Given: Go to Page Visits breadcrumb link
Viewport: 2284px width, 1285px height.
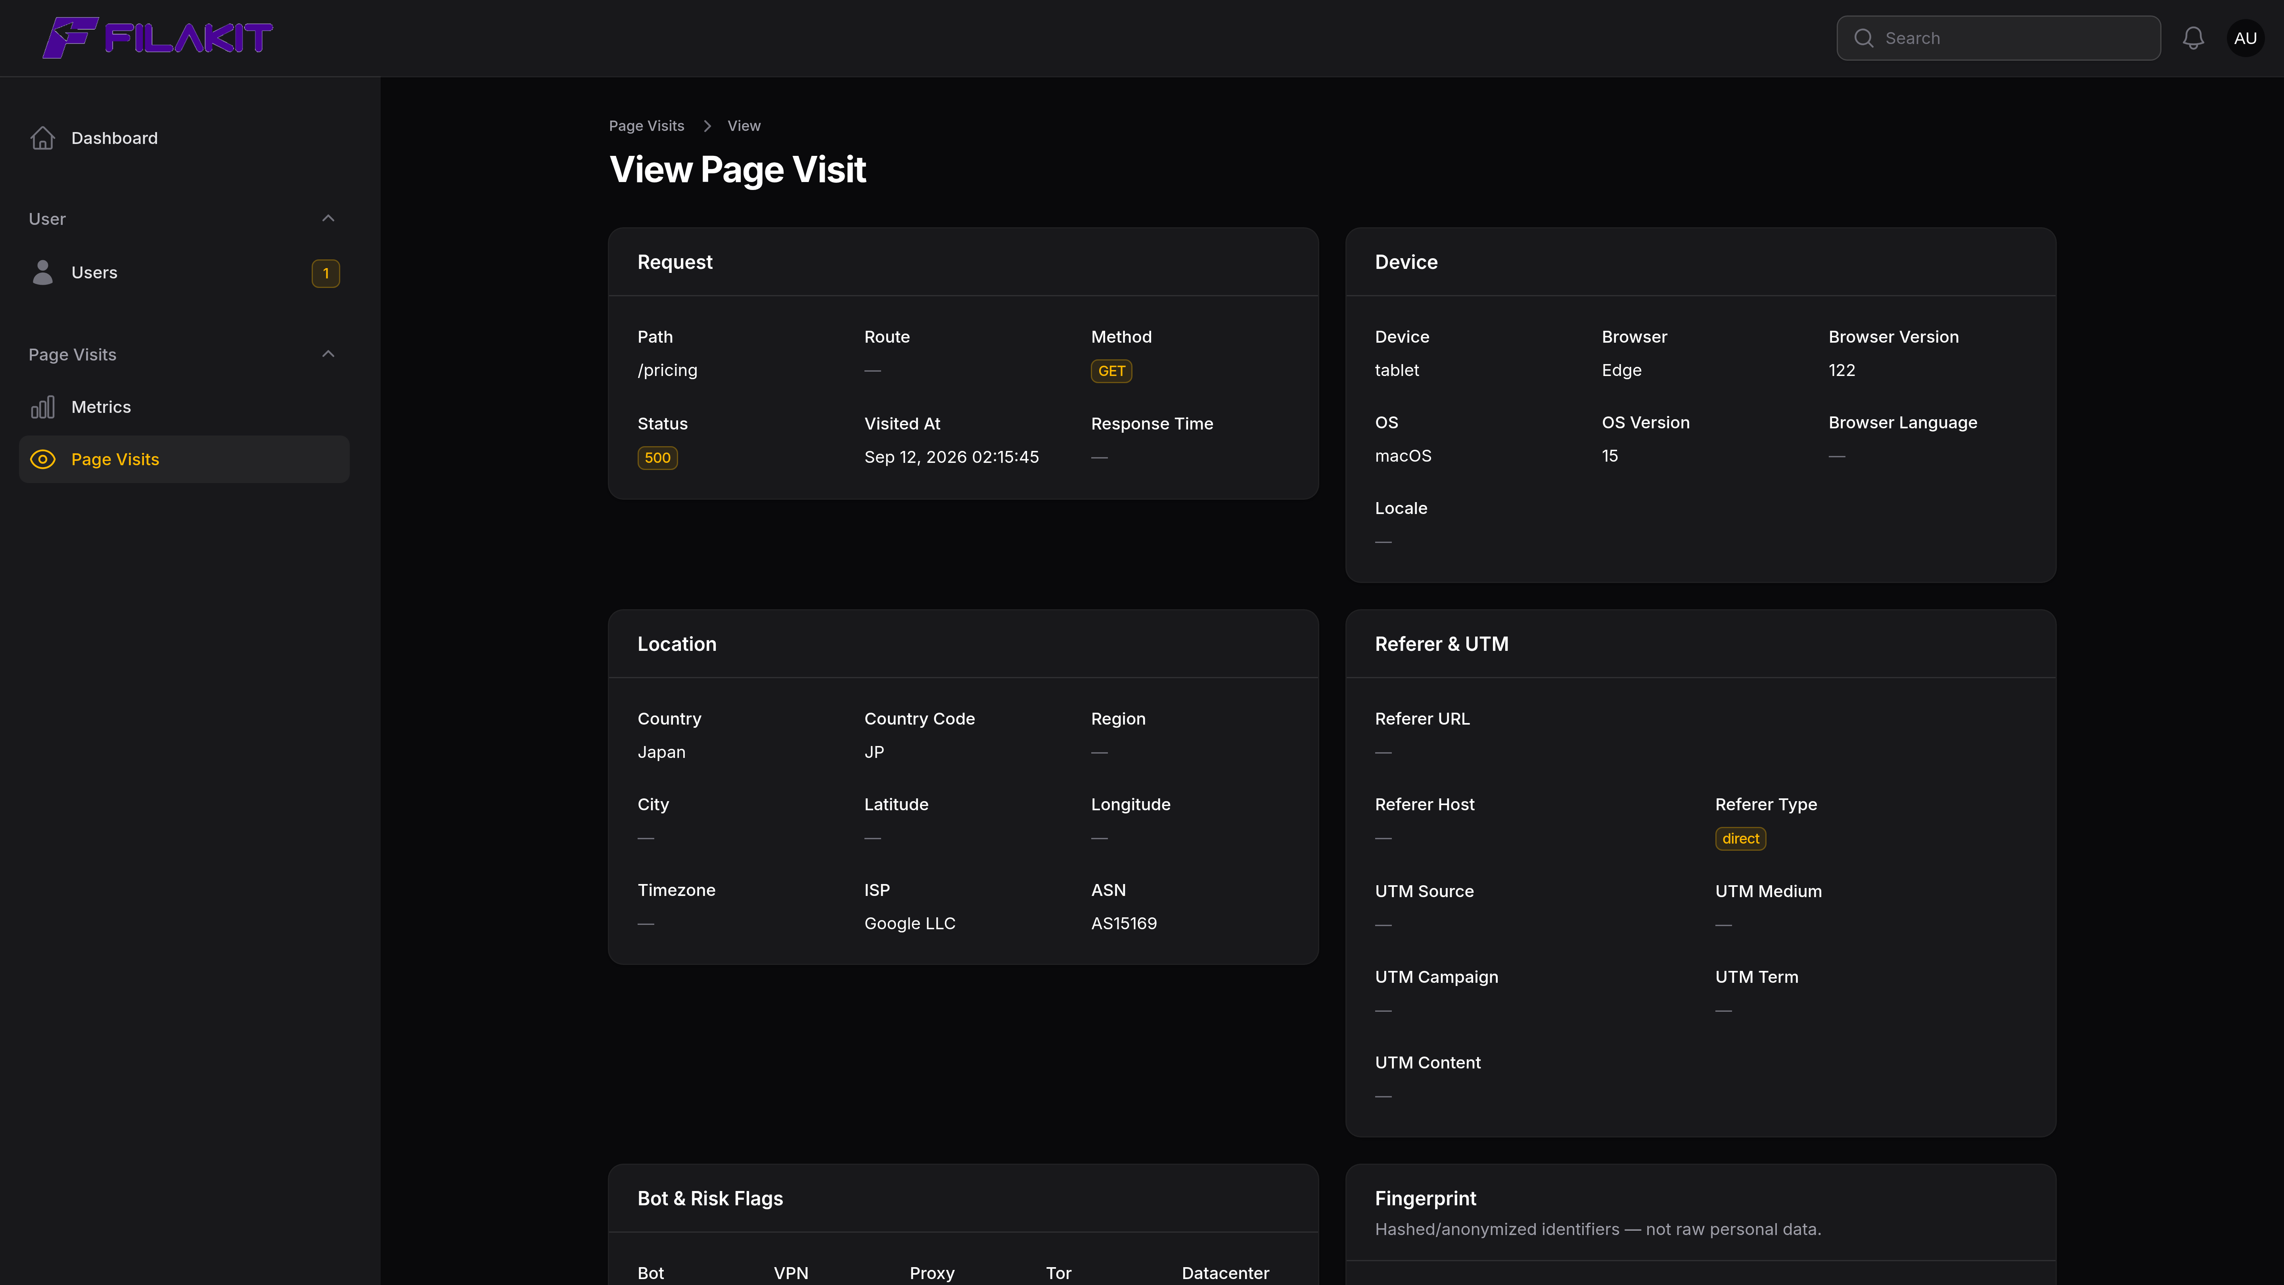Looking at the screenshot, I should pyautogui.click(x=646, y=126).
